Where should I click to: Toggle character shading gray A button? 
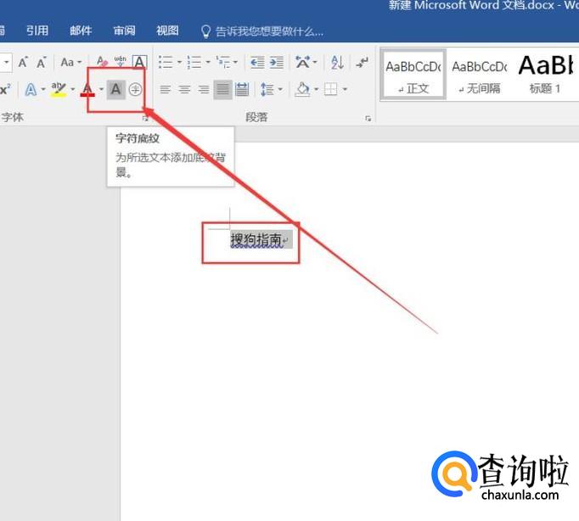point(116,89)
